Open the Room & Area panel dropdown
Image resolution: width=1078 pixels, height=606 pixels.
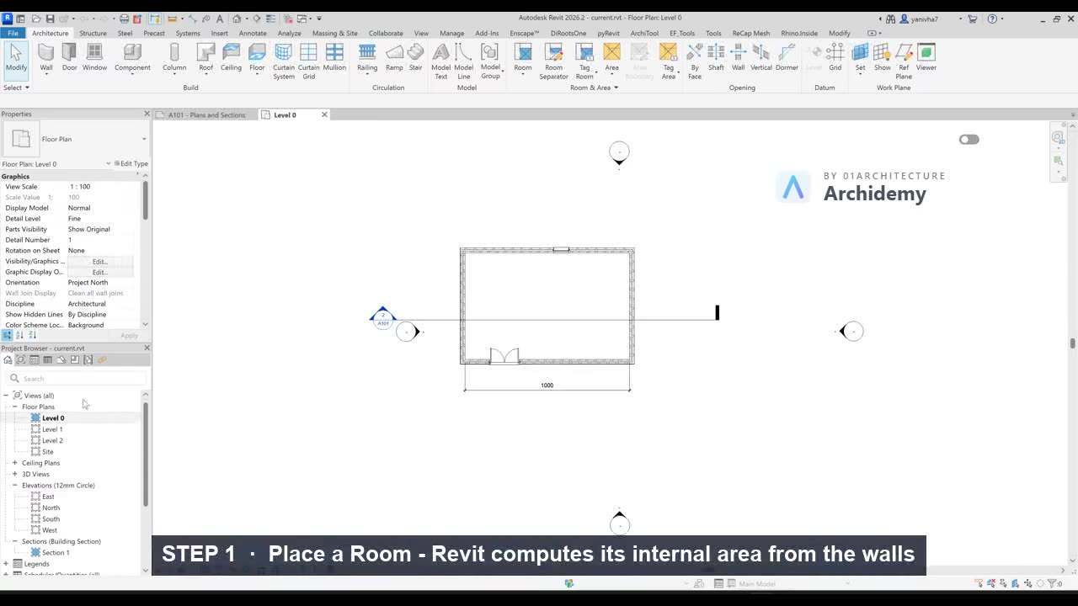pyautogui.click(x=594, y=88)
